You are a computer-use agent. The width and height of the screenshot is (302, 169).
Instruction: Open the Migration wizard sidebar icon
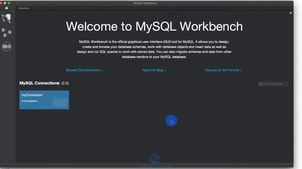point(7,46)
